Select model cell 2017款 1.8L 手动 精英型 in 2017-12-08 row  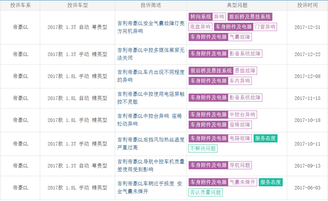click(77, 76)
